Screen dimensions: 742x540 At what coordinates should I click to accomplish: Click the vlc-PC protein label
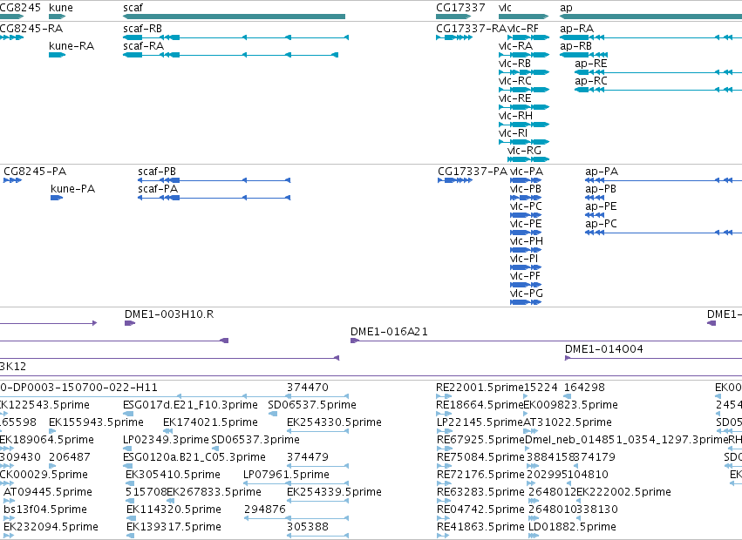(527, 206)
